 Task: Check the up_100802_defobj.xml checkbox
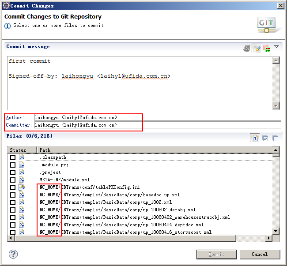point(13,210)
